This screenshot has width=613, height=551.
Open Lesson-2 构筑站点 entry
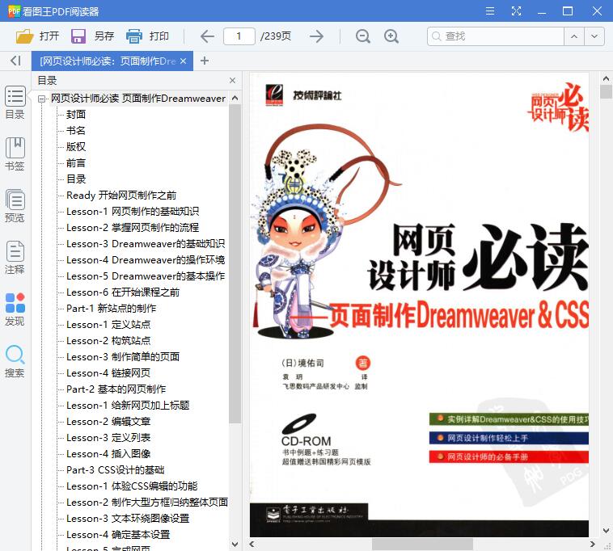coord(108,340)
